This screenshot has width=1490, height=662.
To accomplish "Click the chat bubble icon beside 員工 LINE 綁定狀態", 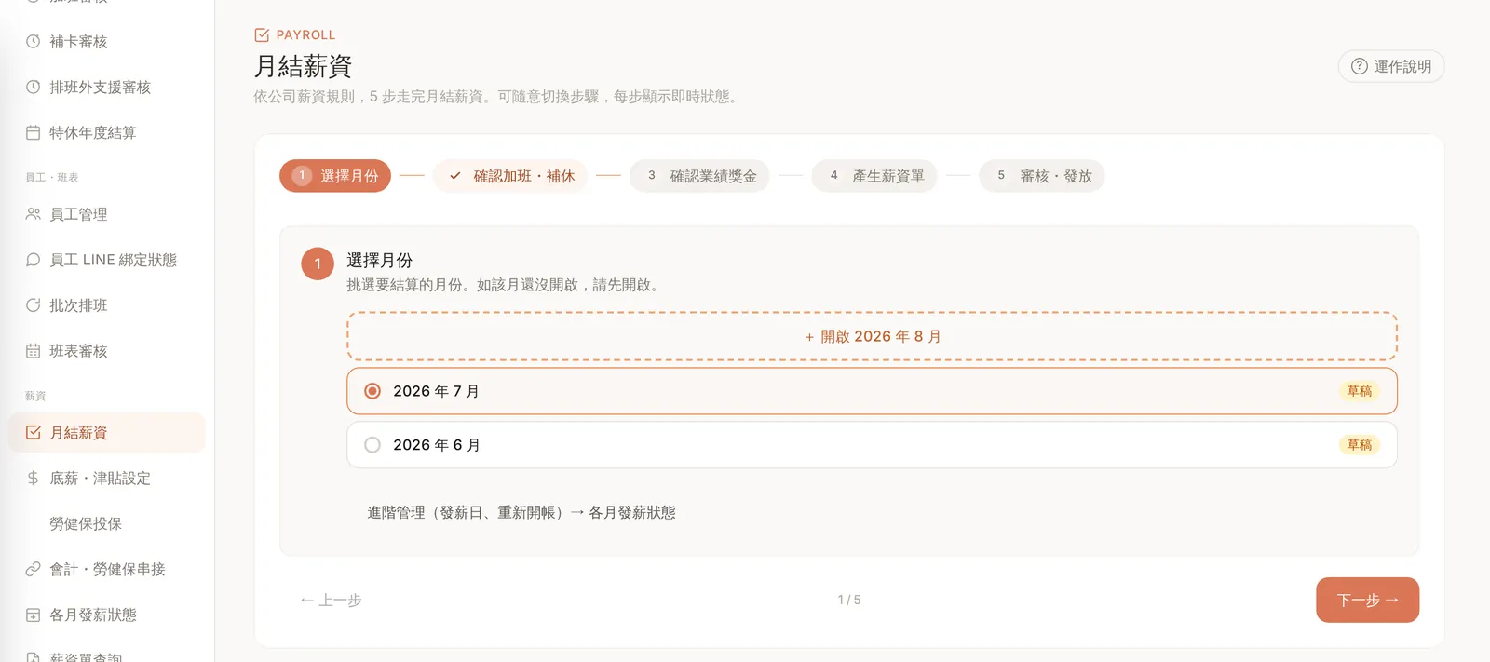I will click(x=33, y=260).
